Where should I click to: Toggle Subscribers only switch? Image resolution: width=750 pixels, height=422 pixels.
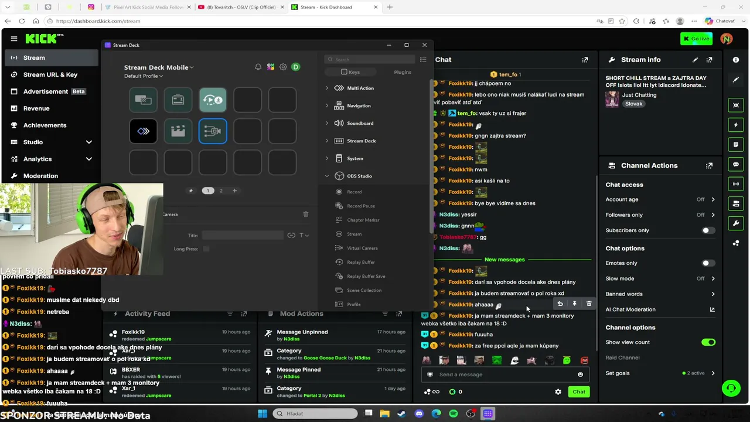tap(708, 230)
